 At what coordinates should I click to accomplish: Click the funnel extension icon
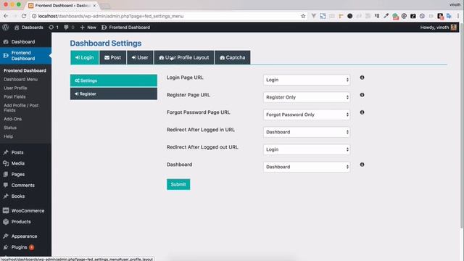click(x=314, y=16)
